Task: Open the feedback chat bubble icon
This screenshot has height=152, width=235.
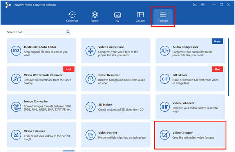Action: point(195,5)
